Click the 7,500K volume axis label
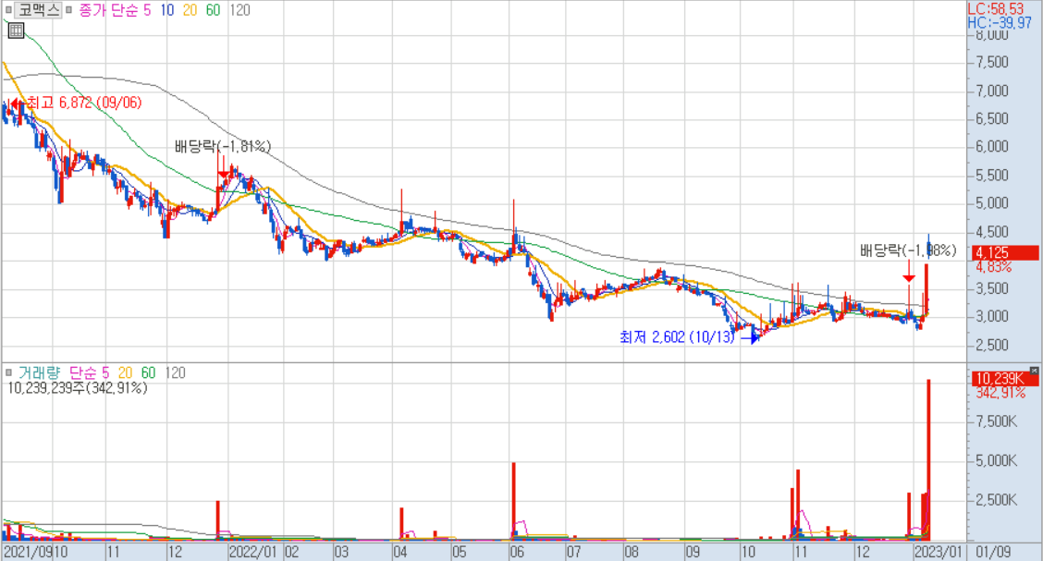This screenshot has height=561, width=1043. 996,421
